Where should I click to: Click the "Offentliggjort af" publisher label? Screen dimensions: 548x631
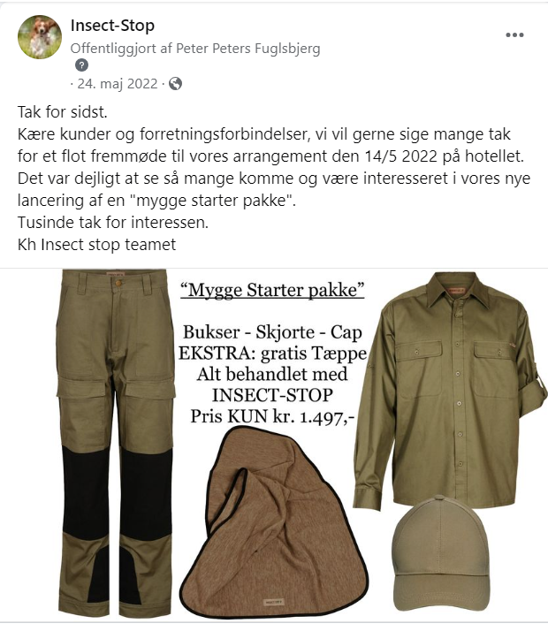click(x=121, y=49)
